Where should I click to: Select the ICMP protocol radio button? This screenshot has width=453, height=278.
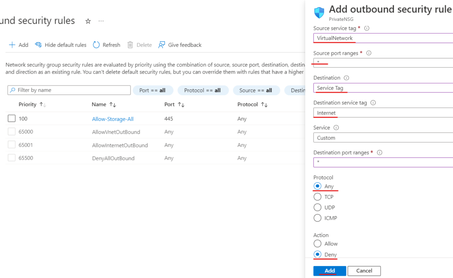(x=317, y=218)
